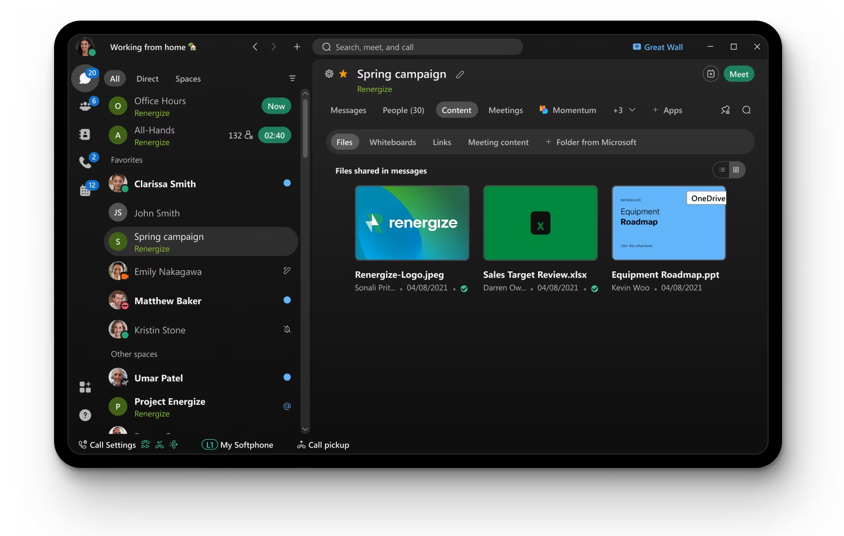The image size is (844, 536).
Task: Open Spring campaign space settings gear
Action: coord(330,74)
